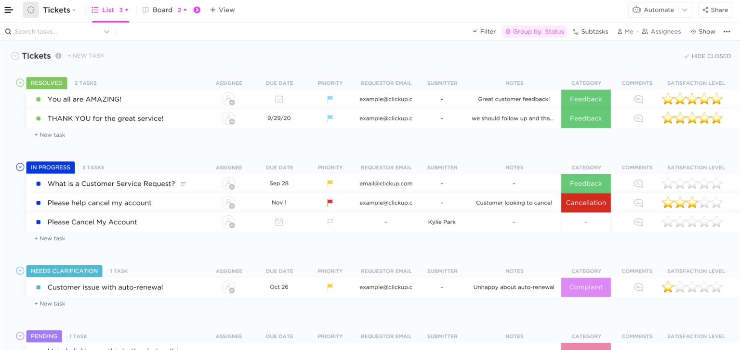Toggle Hide Closed tasks
The height and width of the screenshot is (350, 740).
click(707, 56)
